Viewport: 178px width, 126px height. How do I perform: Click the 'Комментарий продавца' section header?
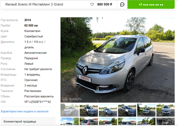tap(20, 121)
